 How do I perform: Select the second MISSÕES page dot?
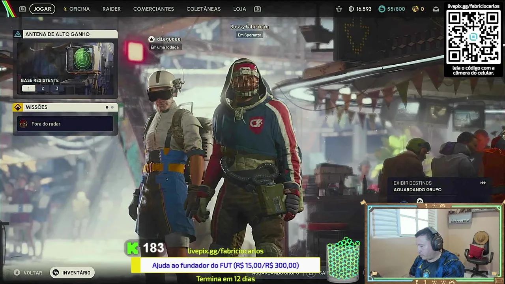112,107
